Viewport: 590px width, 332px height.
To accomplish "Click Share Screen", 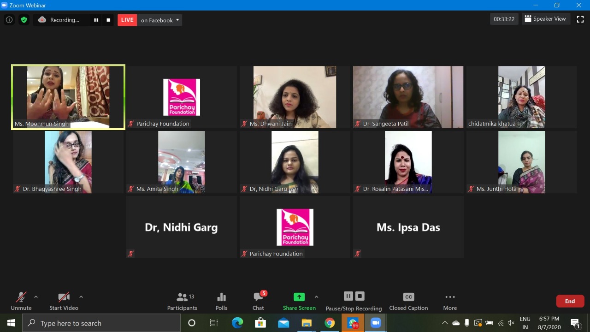I will click(x=299, y=301).
